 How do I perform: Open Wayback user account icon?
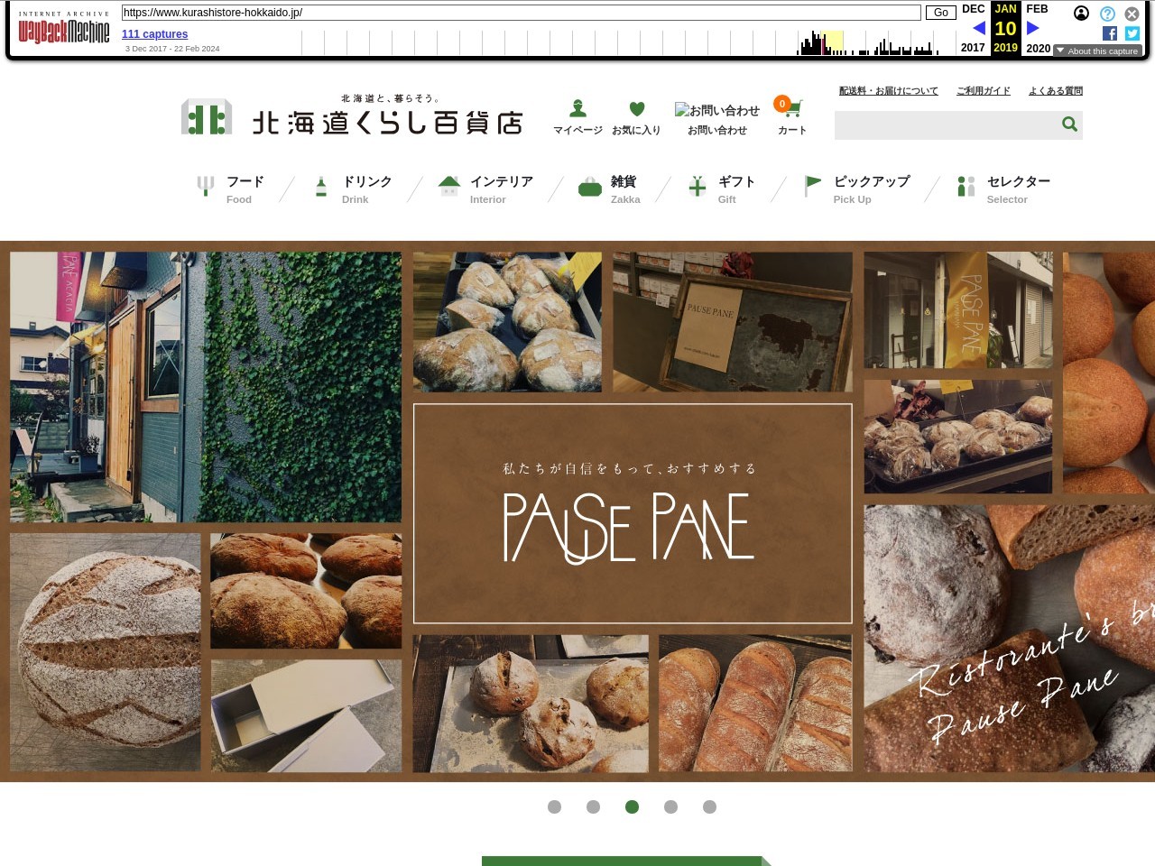click(1081, 14)
